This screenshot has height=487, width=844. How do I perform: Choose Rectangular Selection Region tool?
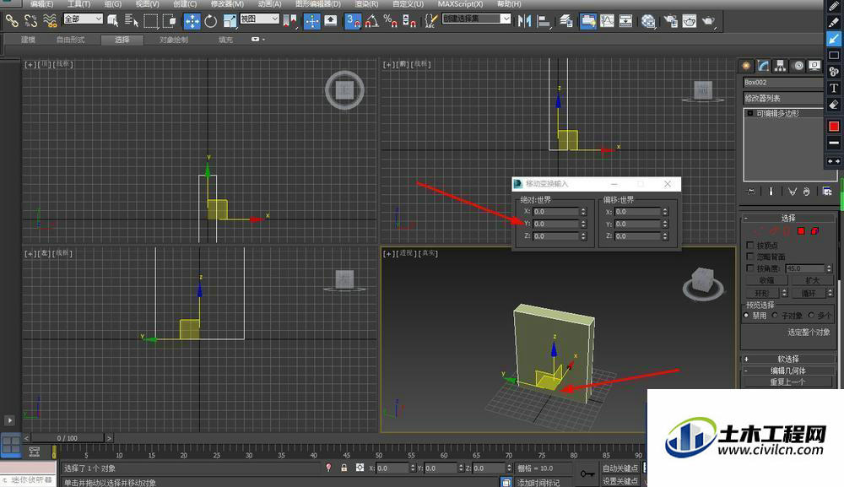point(151,21)
